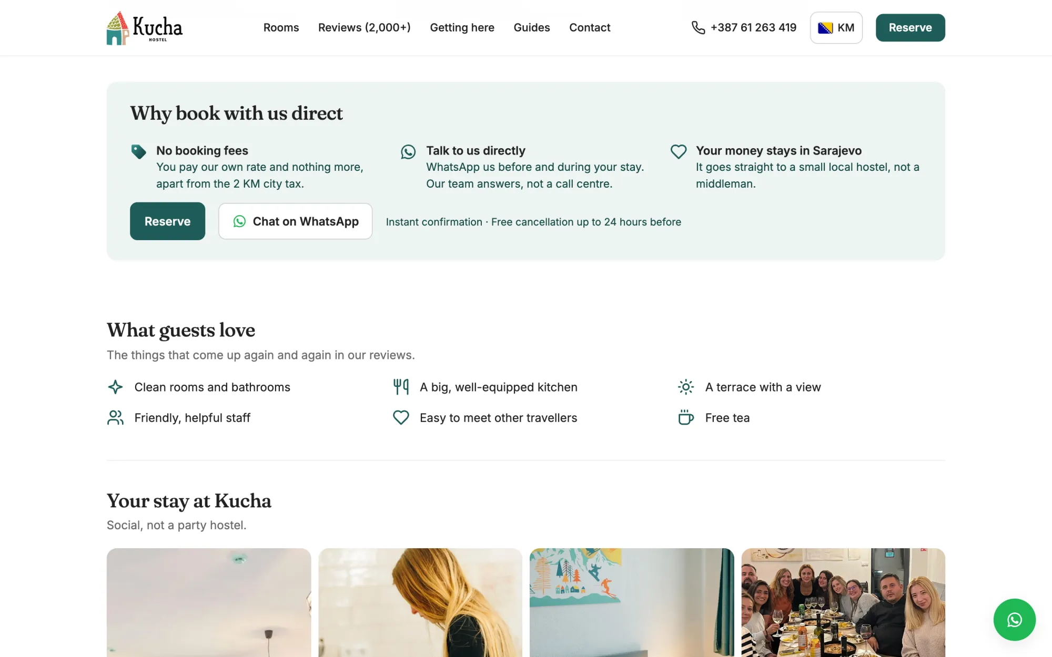Click Reserve button in book direct panel

tap(167, 221)
